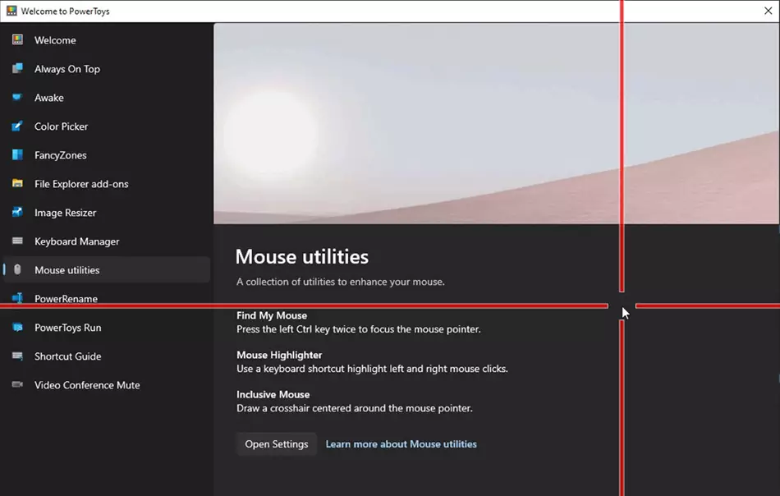Click the Awake coffee cup icon
780x496 pixels.
(x=17, y=98)
